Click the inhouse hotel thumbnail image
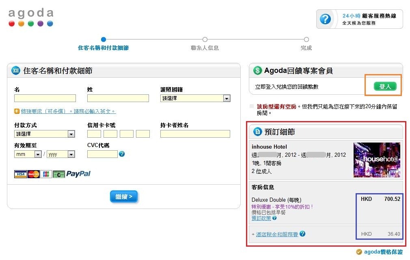 pyautogui.click(x=377, y=160)
